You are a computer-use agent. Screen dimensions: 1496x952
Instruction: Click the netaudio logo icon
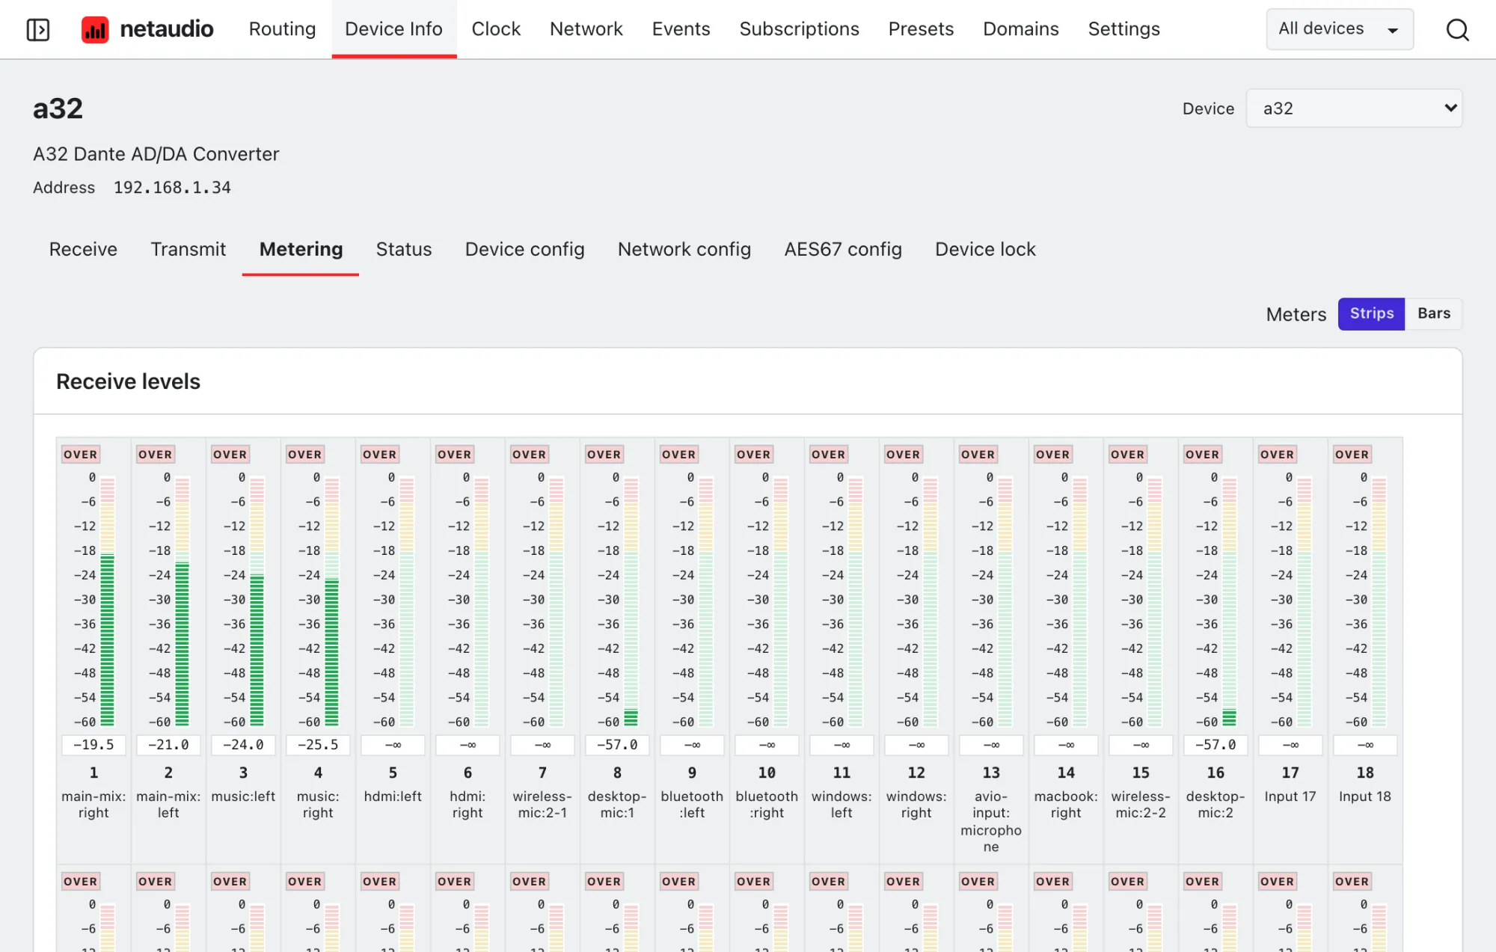pos(95,30)
